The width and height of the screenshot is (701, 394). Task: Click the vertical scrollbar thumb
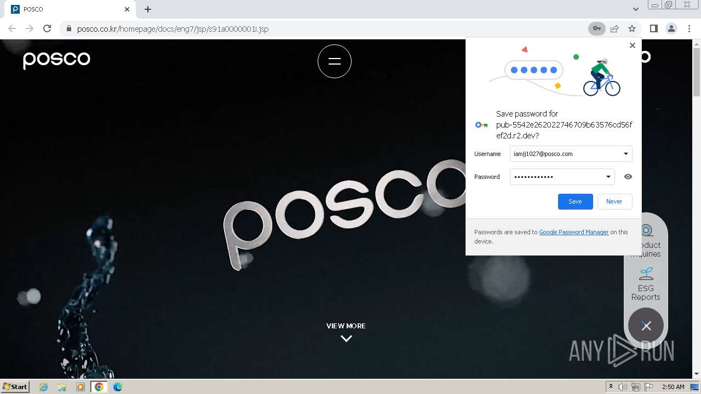pos(697,71)
